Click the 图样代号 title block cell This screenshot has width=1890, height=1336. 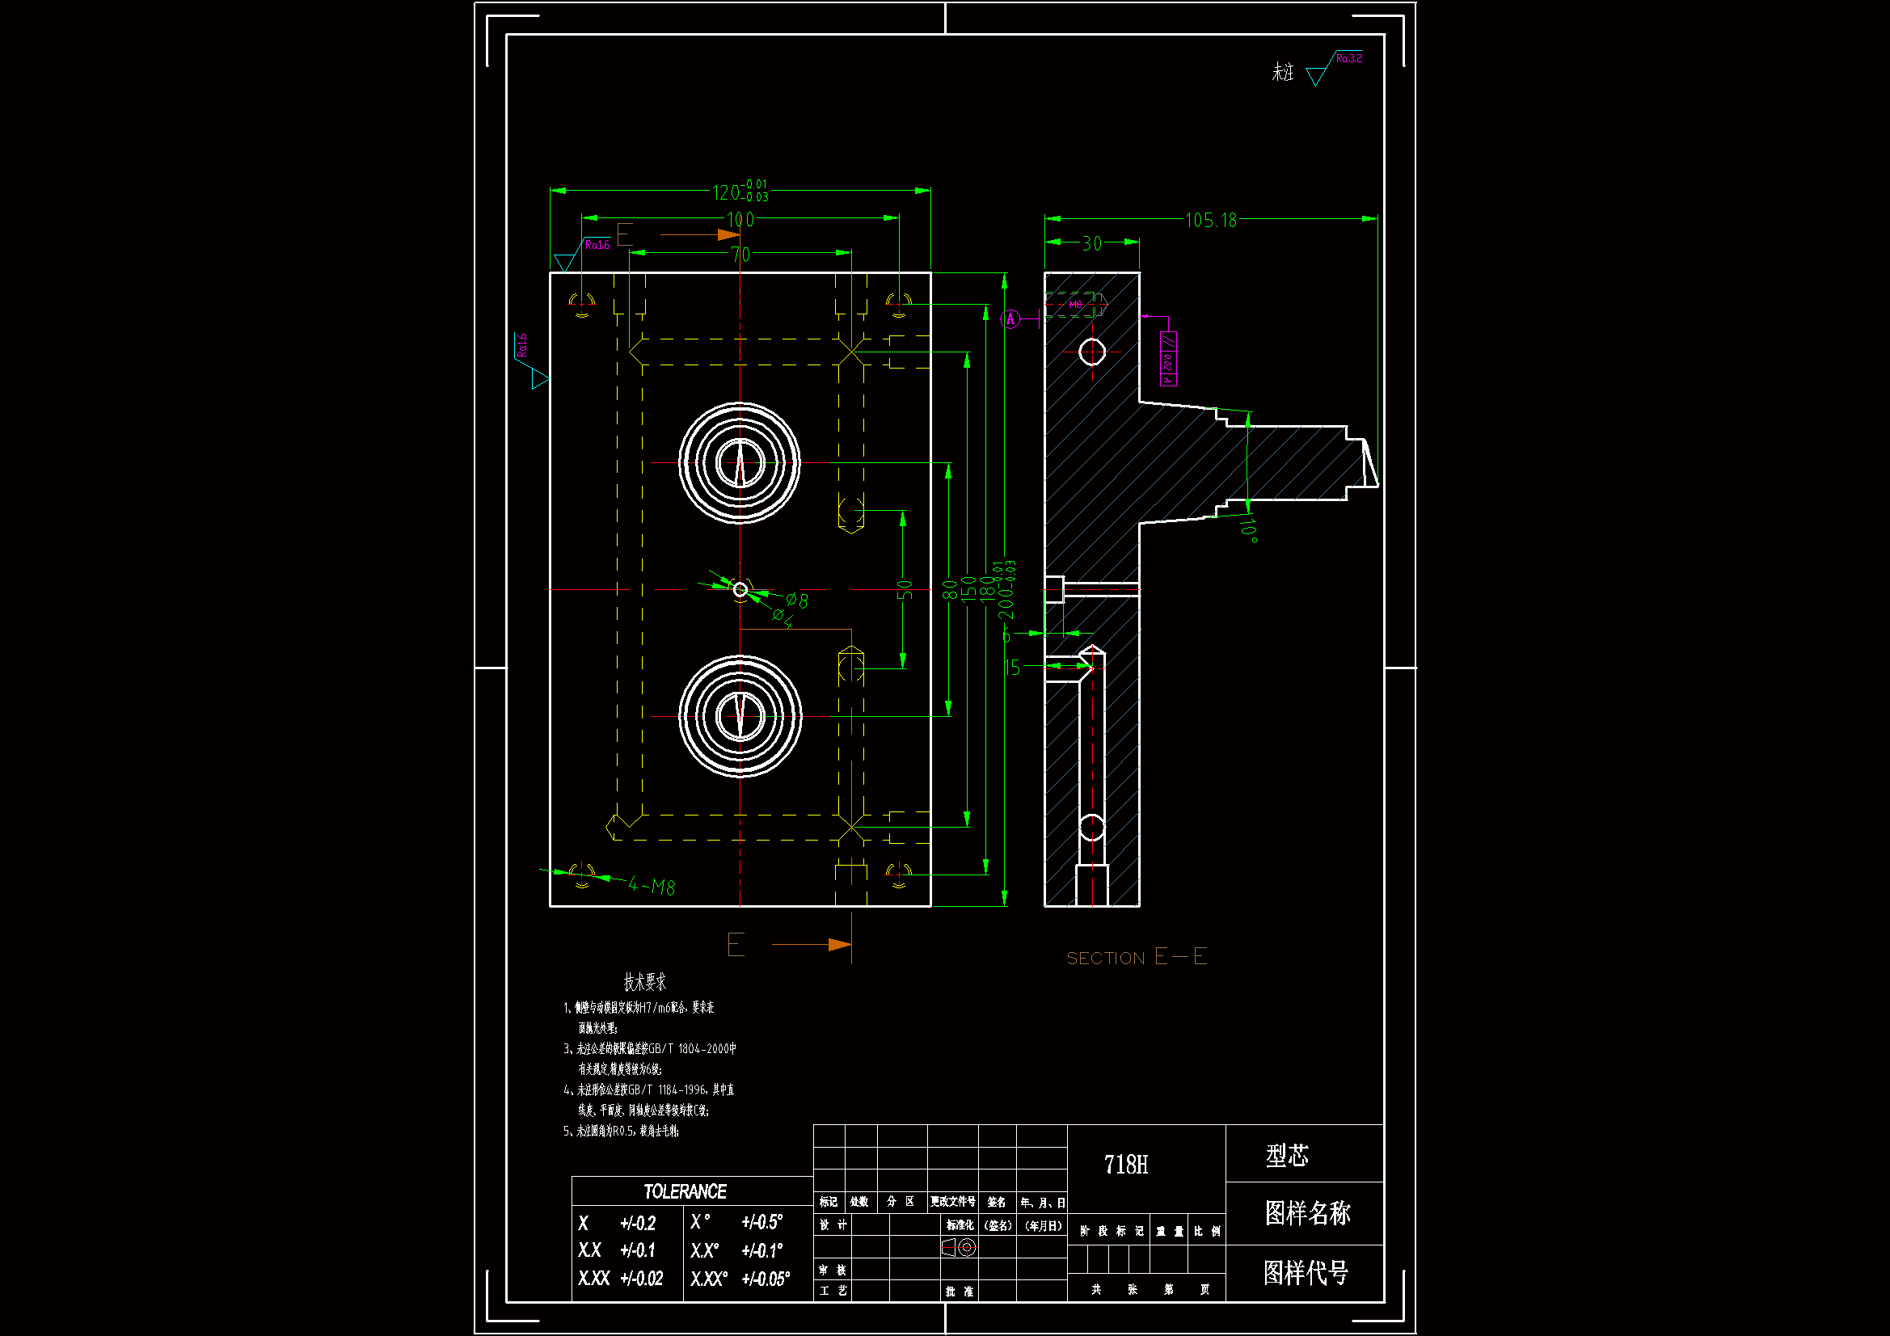(1306, 1274)
